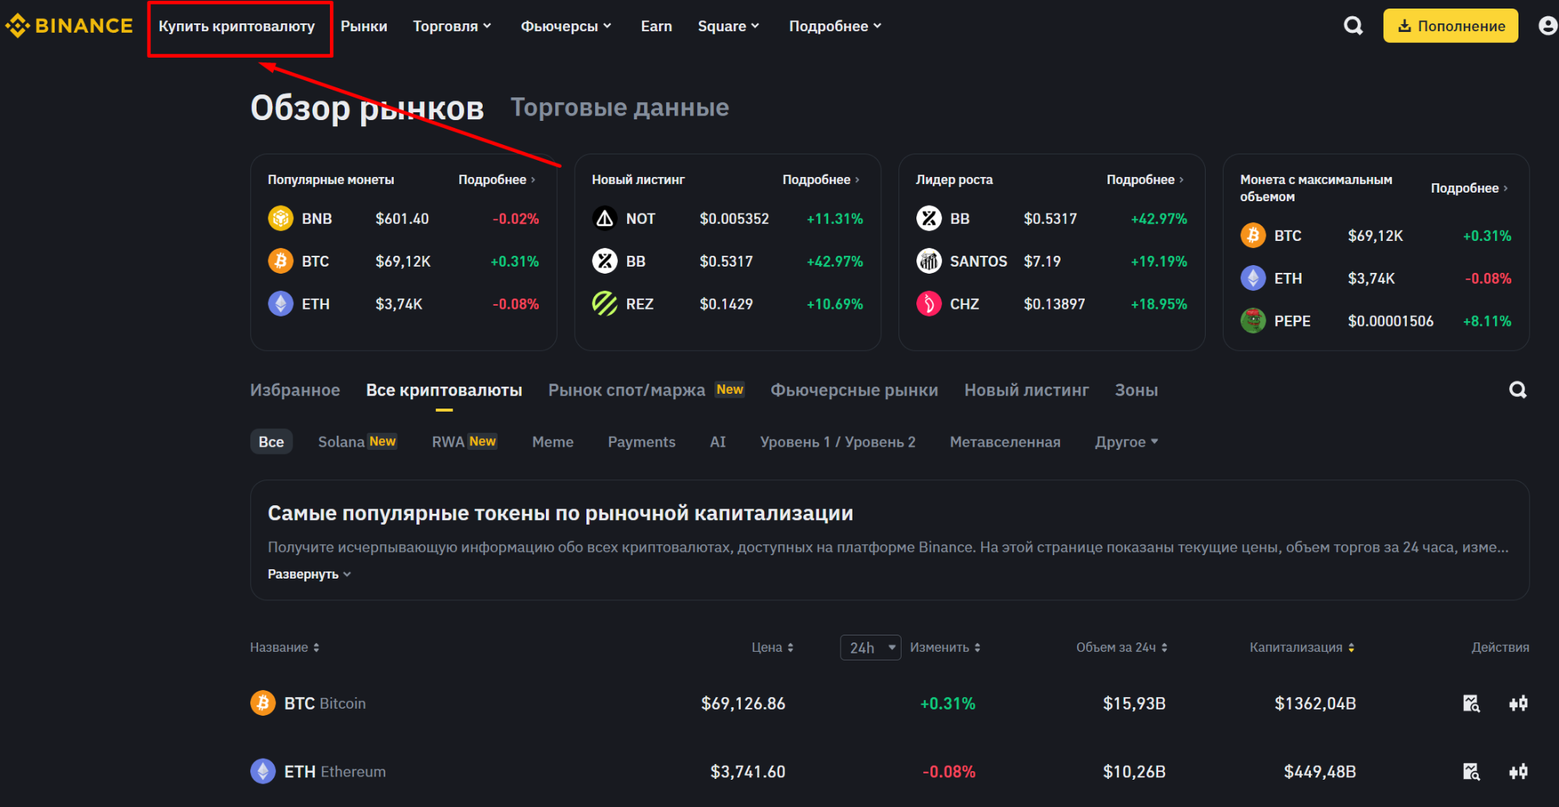The image size is (1559, 807).
Task: Click the PEPE coin icon
Action: coord(1253,320)
